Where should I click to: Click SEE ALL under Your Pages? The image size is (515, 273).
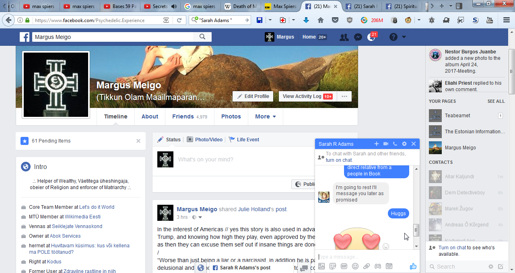(496, 101)
